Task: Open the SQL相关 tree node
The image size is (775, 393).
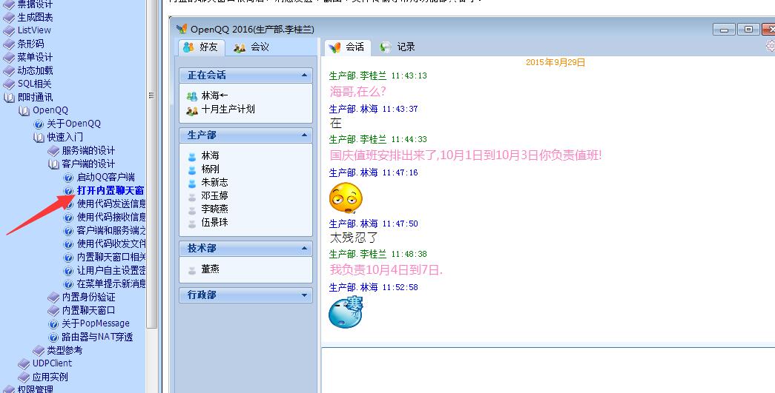Action: pos(34,84)
